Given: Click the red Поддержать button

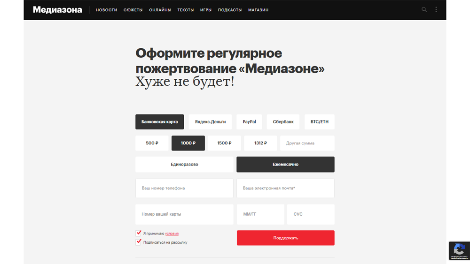Looking at the screenshot, I should (x=286, y=238).
